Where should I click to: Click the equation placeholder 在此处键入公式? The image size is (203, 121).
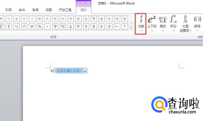click(70, 71)
